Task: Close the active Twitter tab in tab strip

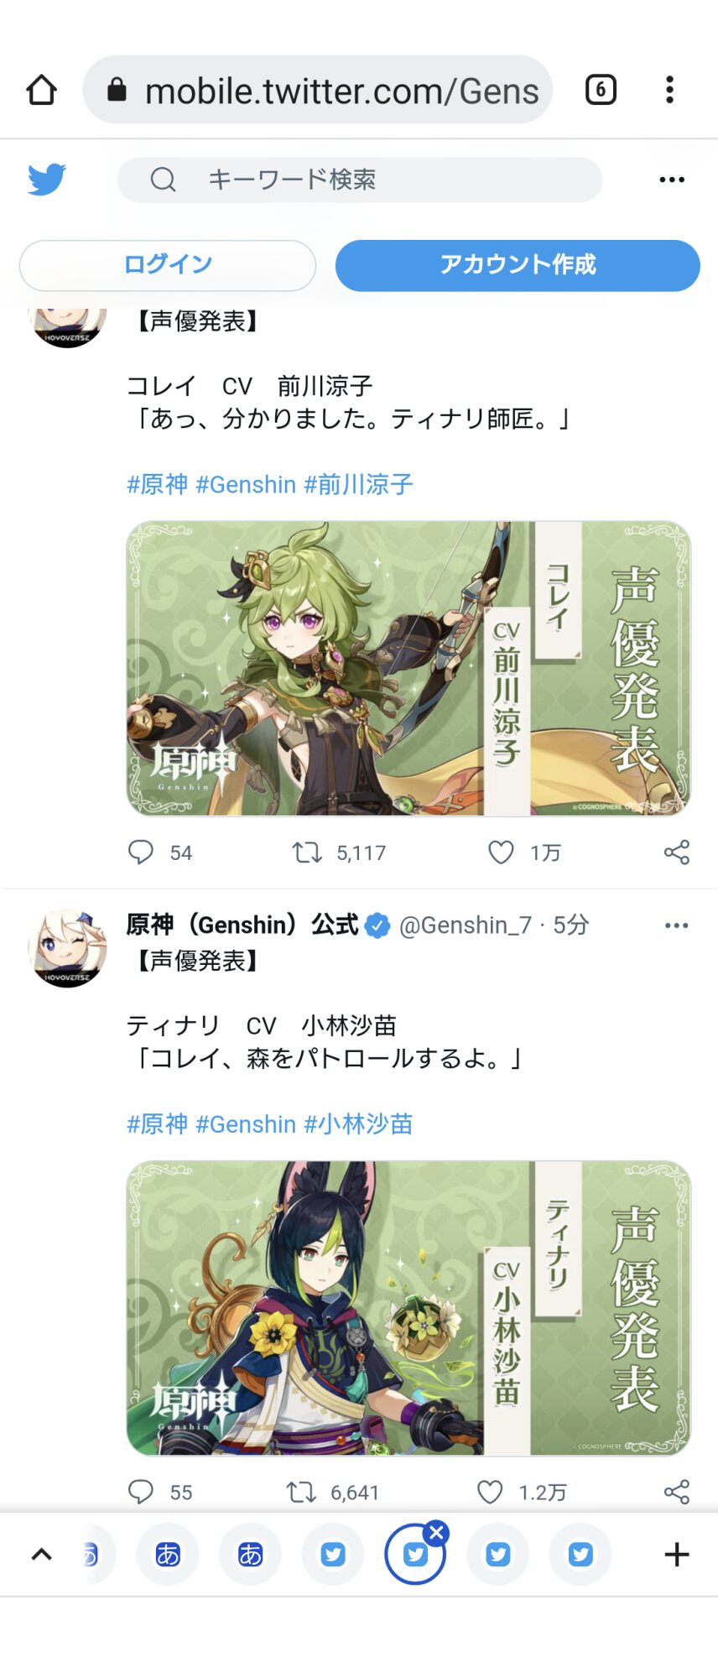Action: click(x=436, y=1533)
